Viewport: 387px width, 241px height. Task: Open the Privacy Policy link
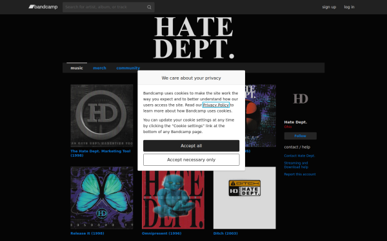[x=216, y=105]
